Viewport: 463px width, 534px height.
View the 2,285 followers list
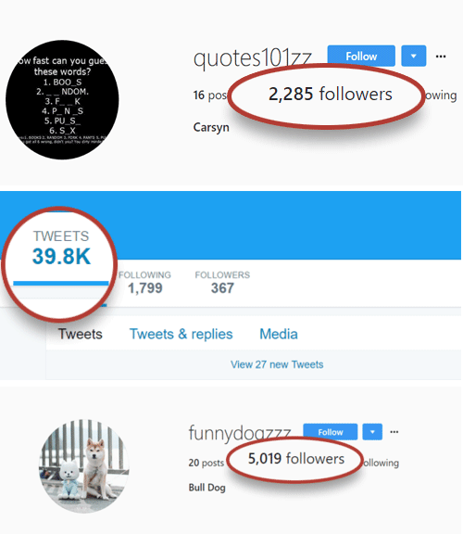pyautogui.click(x=330, y=94)
